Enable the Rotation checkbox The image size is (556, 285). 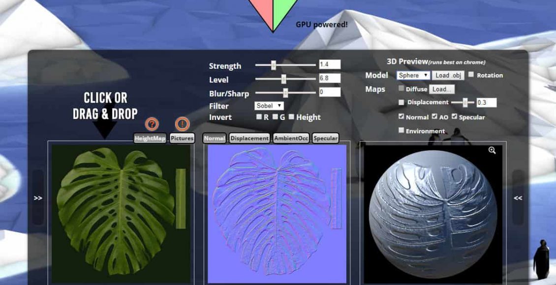[471, 75]
